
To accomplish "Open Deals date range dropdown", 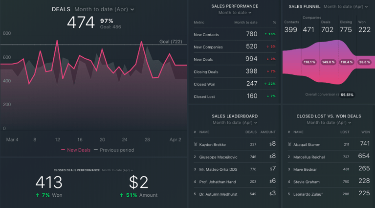I will tap(104, 9).
